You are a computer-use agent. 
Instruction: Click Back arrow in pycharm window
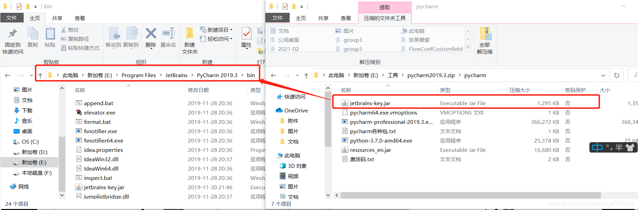pos(274,75)
